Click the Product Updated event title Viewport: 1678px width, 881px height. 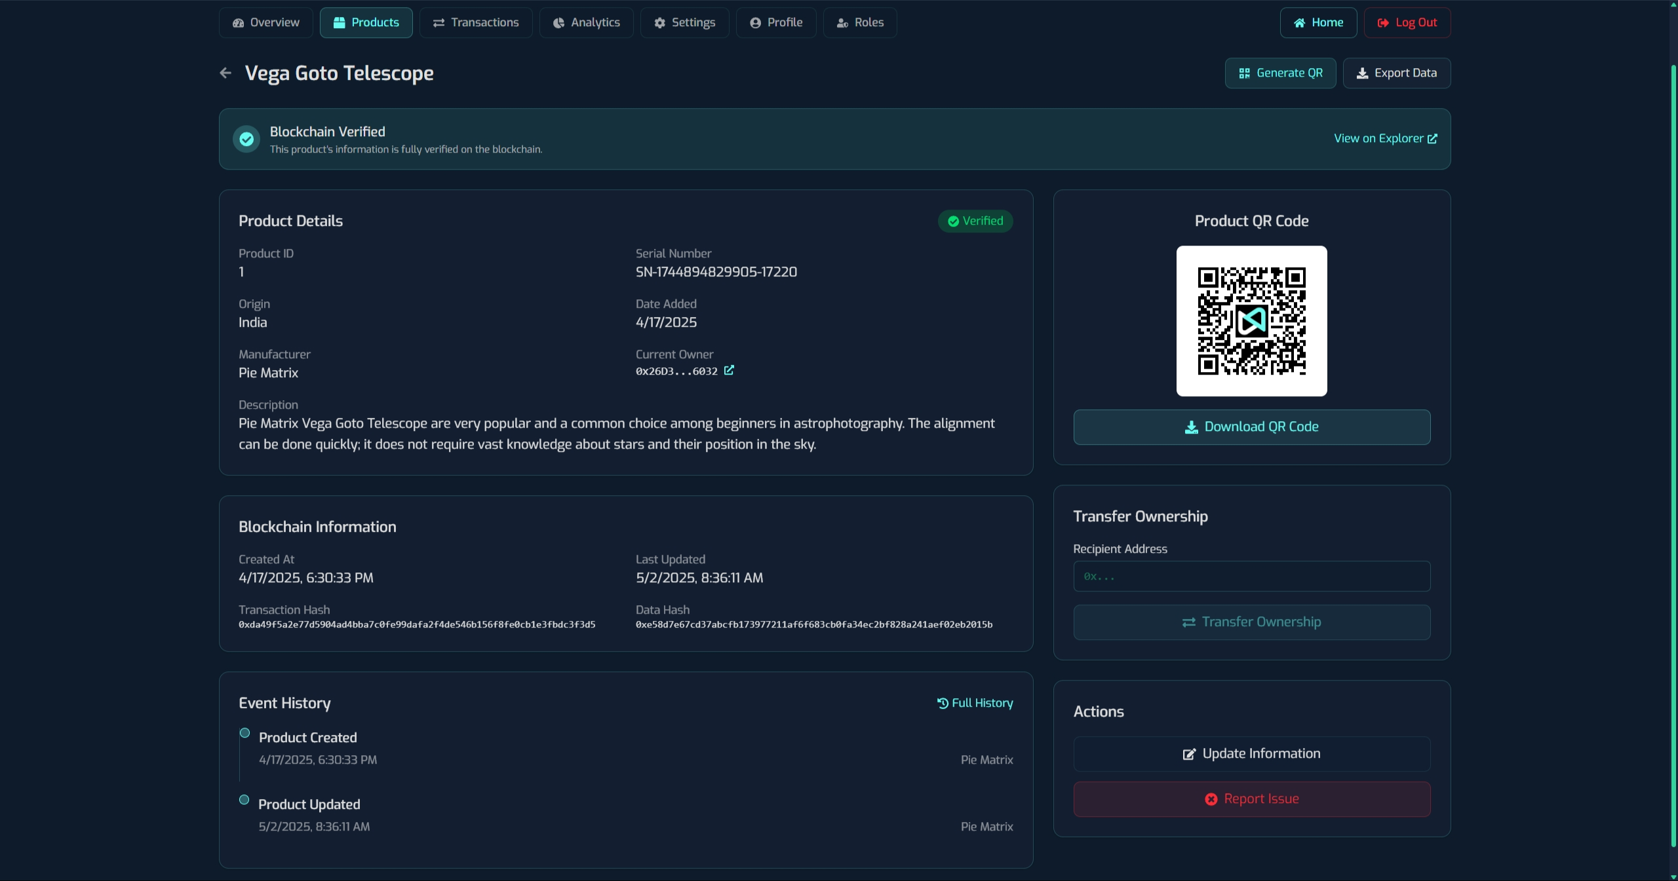tap(309, 804)
